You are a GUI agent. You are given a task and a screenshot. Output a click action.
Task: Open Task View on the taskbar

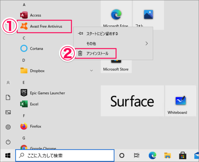136,155
